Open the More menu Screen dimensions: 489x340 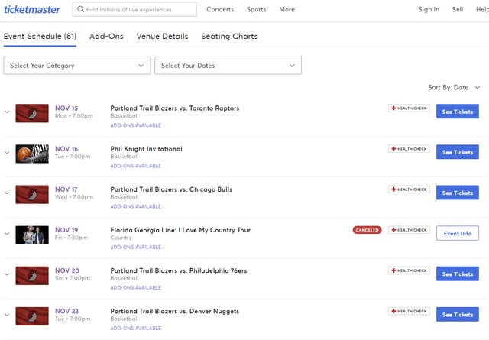click(x=287, y=10)
